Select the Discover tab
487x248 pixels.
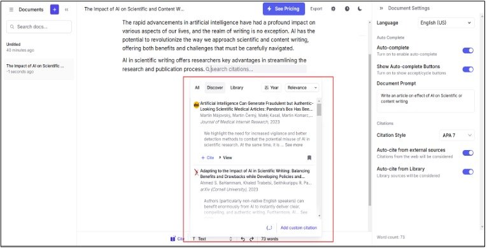215,88
